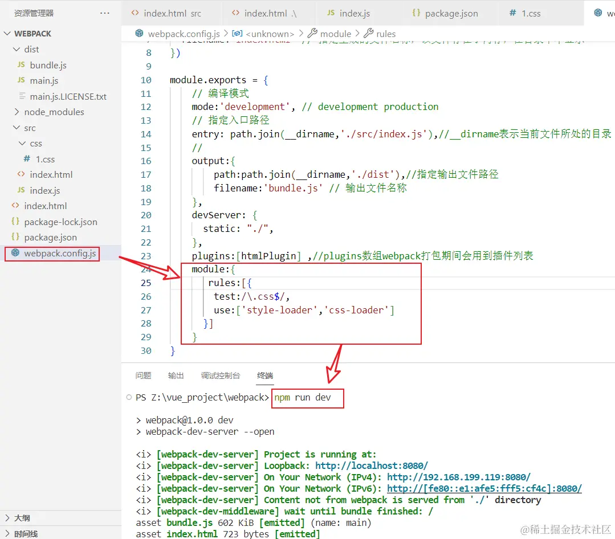Switch to the 1.css editor tab
The width and height of the screenshot is (615, 539).
pos(540,13)
